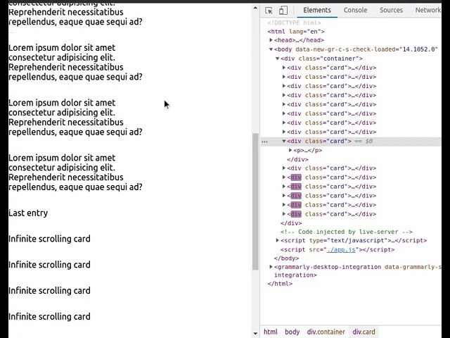Screen dimensions: 450x338
Task: Click the page vertical scrollbar thumb
Action: 255,201
